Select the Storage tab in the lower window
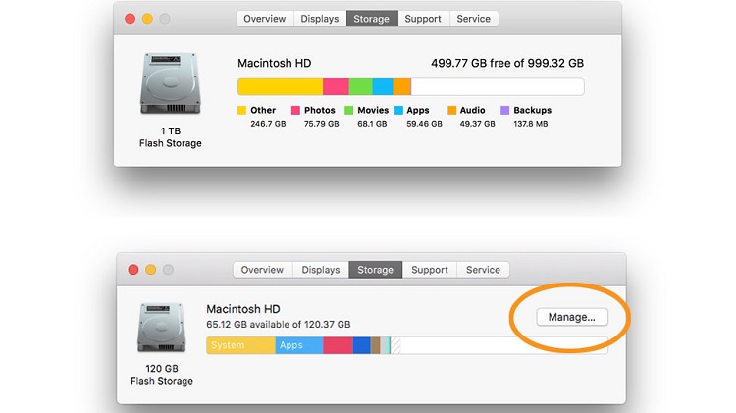The width and height of the screenshot is (736, 413). 376,270
